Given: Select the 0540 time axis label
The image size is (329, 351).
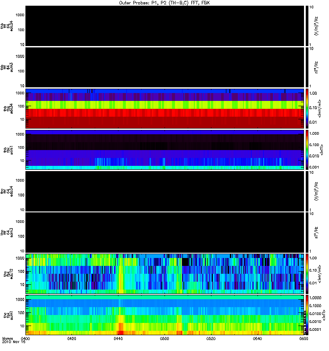Looking at the screenshot, I should click(x=257, y=338).
